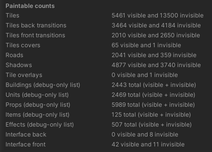Viewport: 212px width, 152px height.
Task: Click the Tiles visible and invisible count
Action: pos(157,15)
